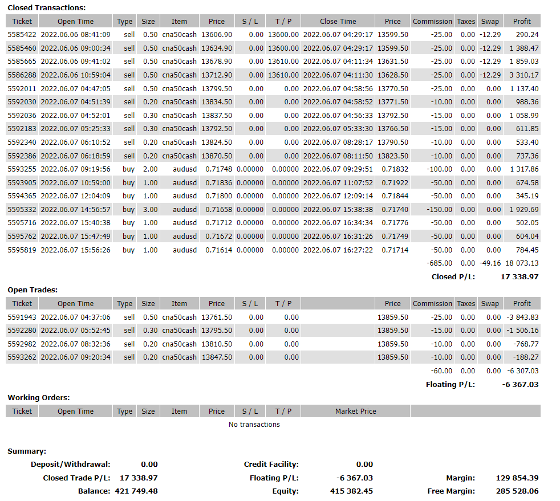Click open trade ticket 5593262

(22, 357)
